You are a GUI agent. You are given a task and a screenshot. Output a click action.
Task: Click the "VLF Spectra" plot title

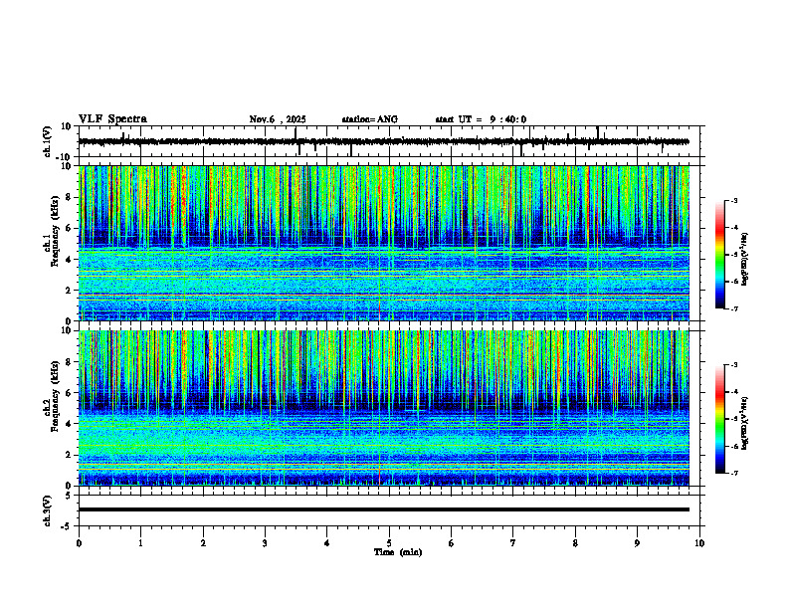(x=112, y=119)
